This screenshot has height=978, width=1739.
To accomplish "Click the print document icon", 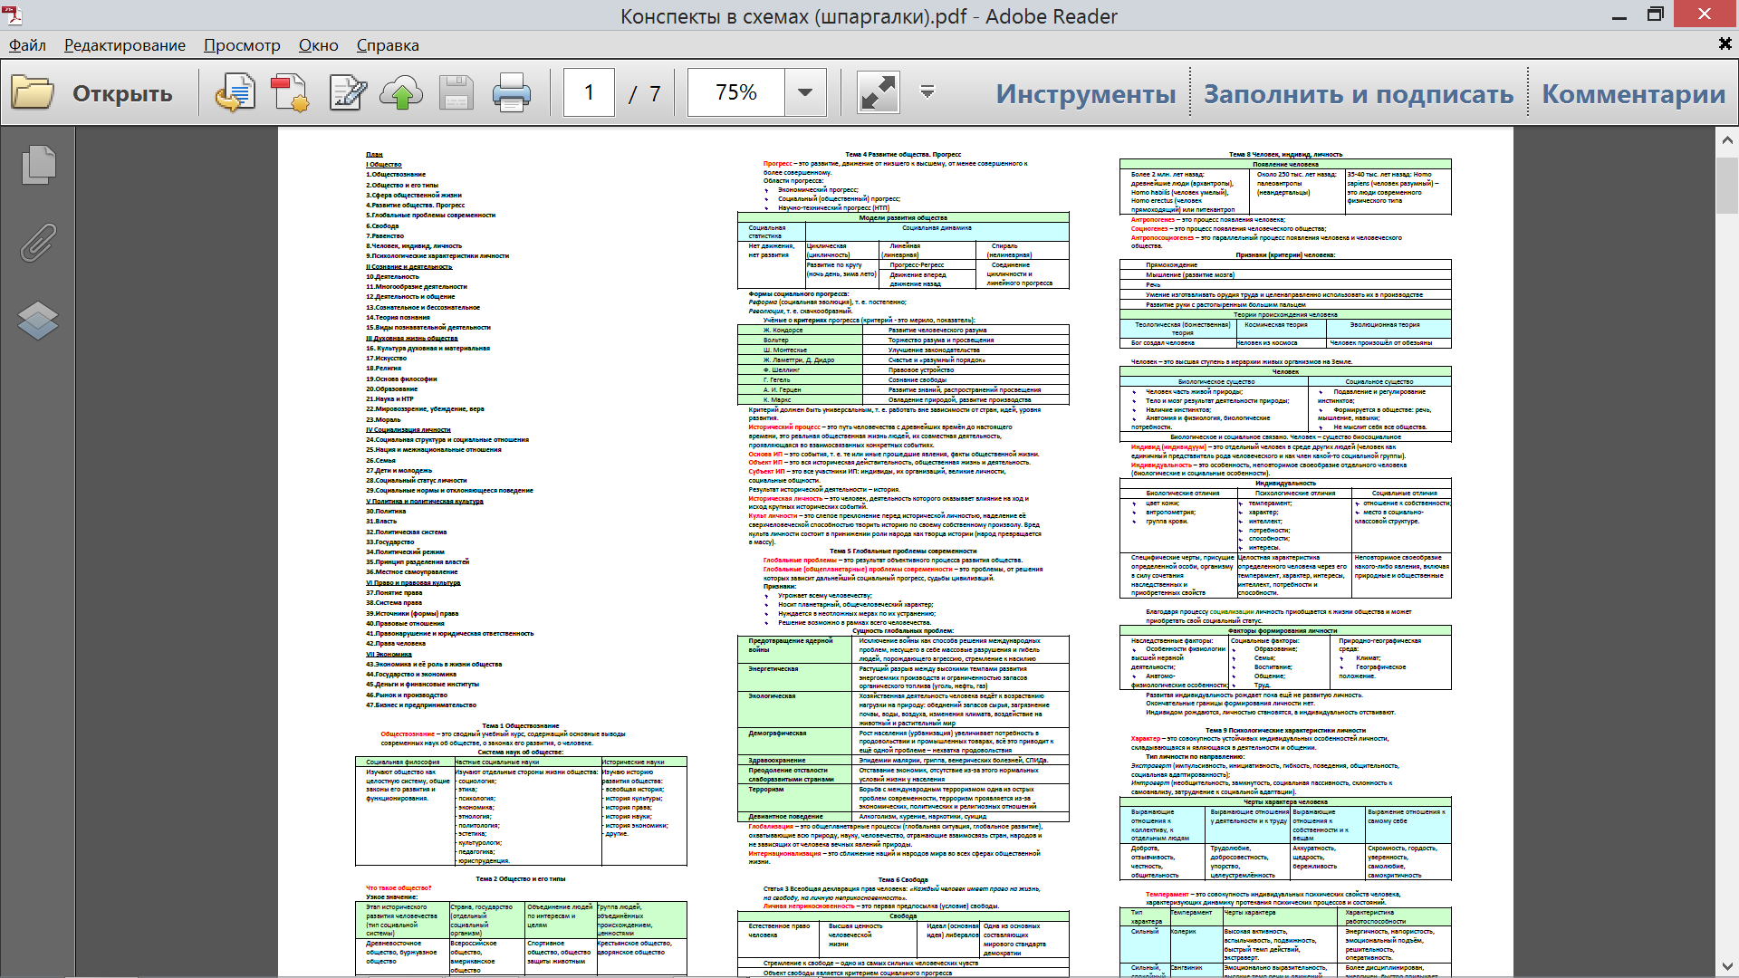I will point(512,92).
